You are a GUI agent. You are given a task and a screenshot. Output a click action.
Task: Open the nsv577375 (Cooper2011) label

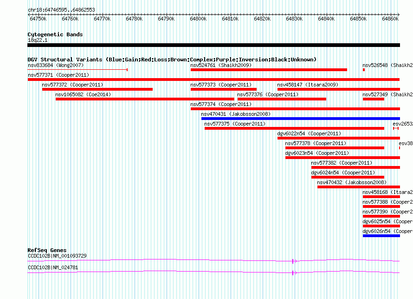point(235,124)
